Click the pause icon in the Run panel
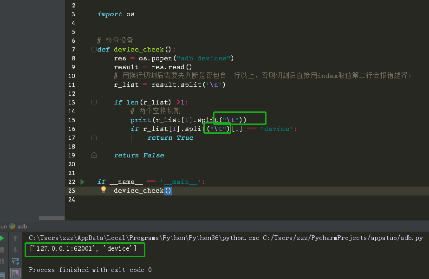The width and height of the screenshot is (429, 279). point(2,261)
